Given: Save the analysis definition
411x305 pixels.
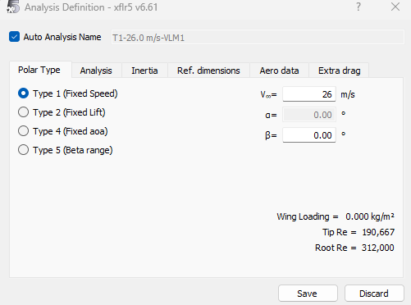Looking at the screenshot, I should coord(308,294).
